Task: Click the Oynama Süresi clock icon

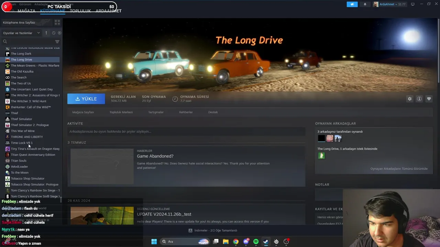Action: 175,99
